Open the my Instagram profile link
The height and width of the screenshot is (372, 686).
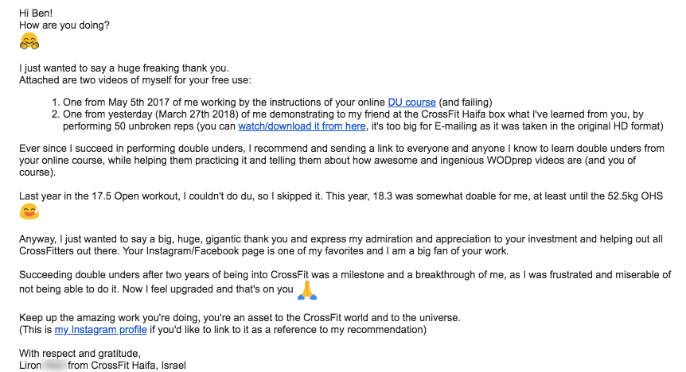(100, 330)
